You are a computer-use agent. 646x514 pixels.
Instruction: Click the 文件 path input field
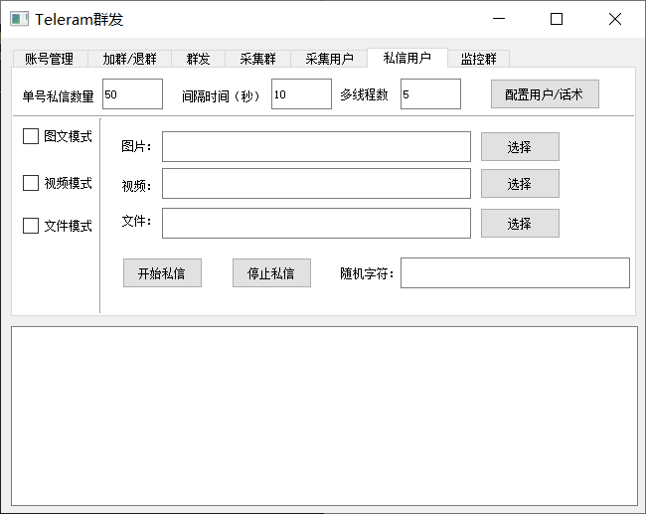[x=316, y=224]
